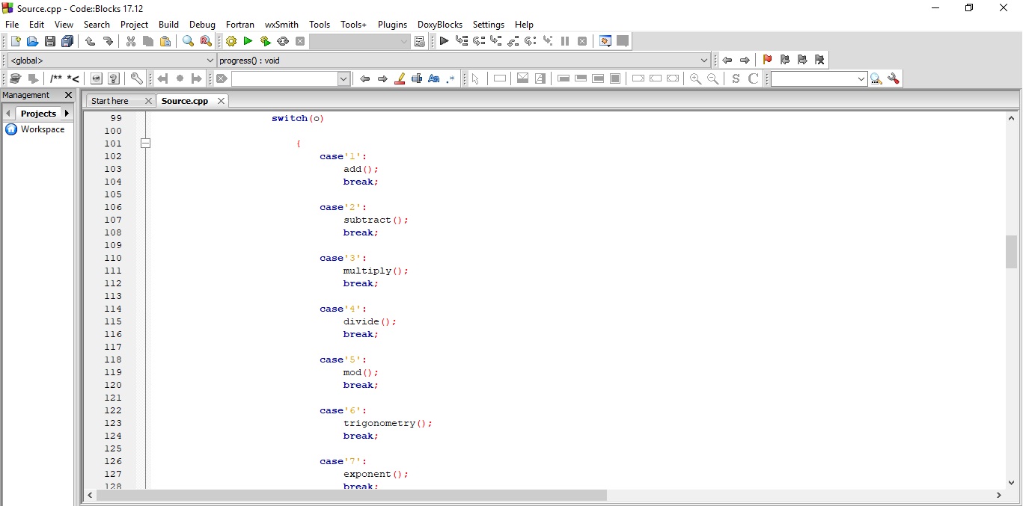Click Build and run icon

click(265, 41)
